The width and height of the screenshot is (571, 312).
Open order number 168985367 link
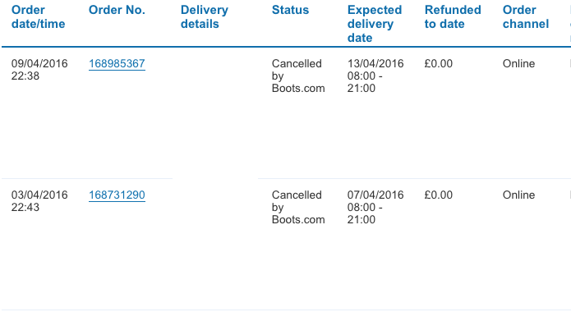click(x=117, y=64)
